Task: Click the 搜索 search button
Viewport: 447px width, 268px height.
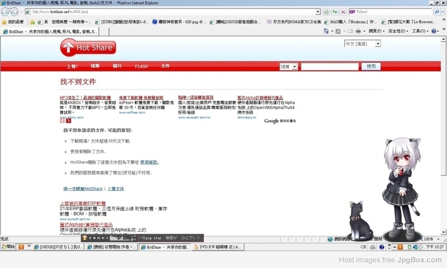Action: (x=371, y=66)
